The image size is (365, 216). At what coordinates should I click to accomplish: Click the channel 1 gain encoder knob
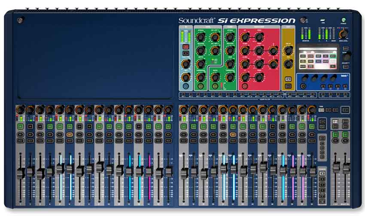[21, 110]
